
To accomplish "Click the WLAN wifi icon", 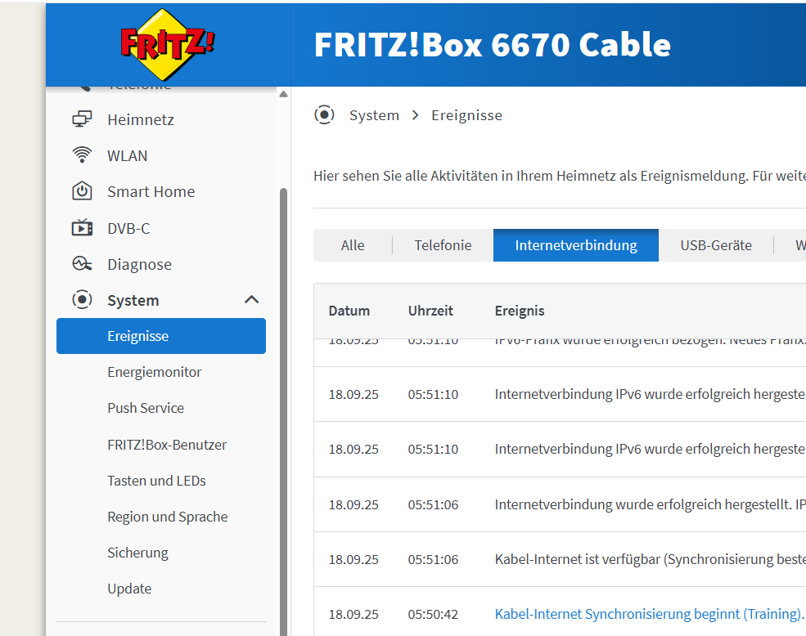I will coord(82,155).
